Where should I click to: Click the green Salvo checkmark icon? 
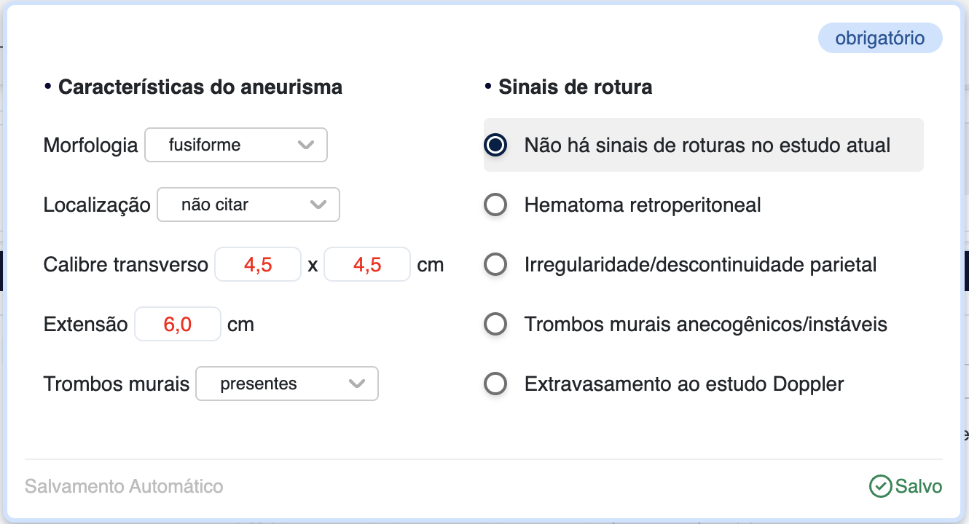(880, 486)
